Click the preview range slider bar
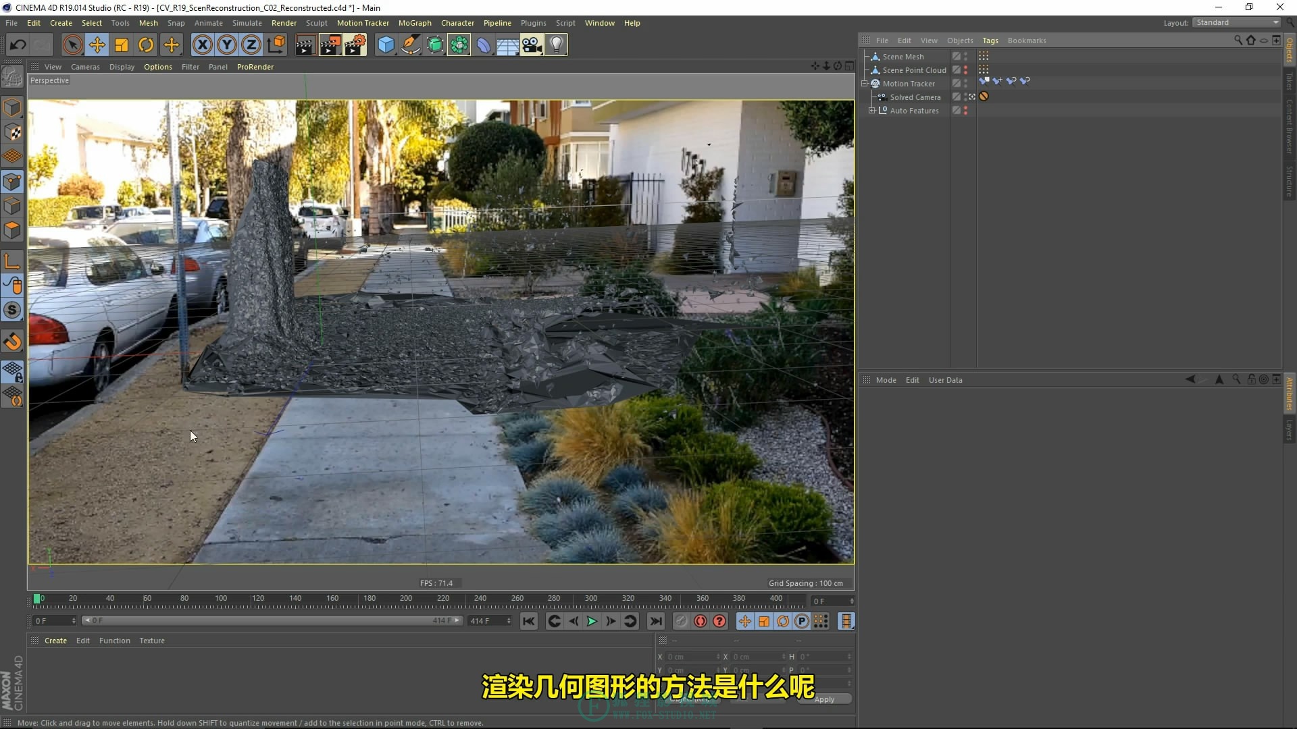1297x729 pixels. click(x=272, y=621)
